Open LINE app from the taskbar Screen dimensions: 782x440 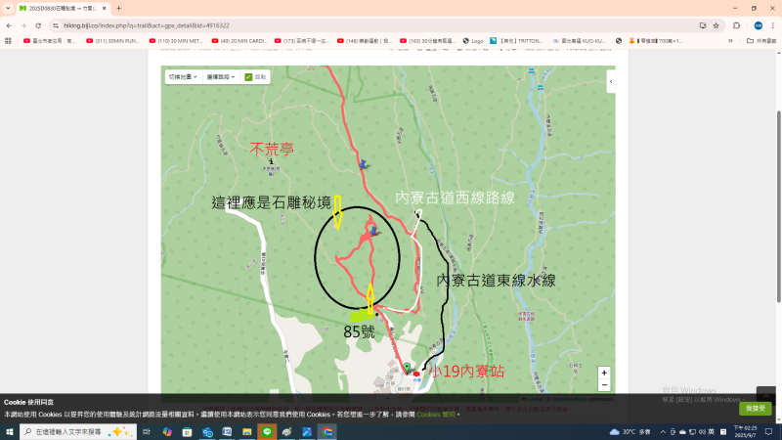click(267, 431)
